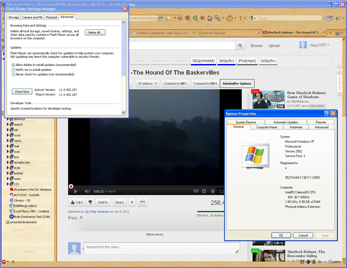Screen dimensions: 347x268
Task: Click the home icon in Firefox toolbar
Action: click(x=209, y=18)
